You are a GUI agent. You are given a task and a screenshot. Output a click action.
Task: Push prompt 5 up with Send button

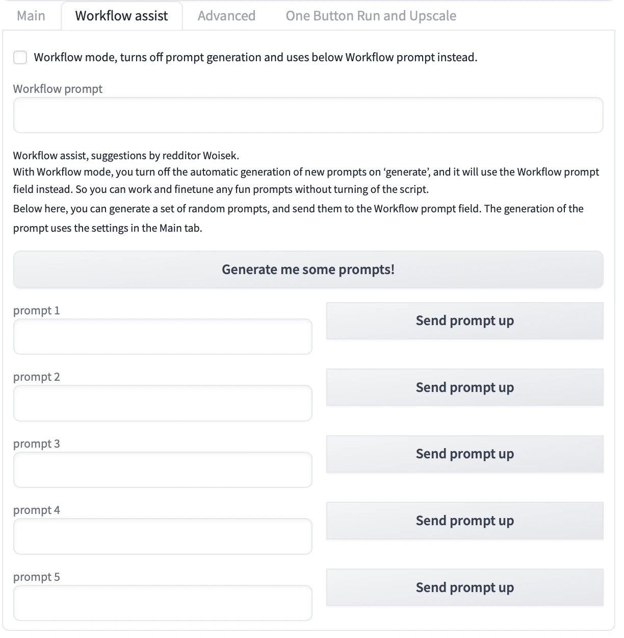pos(464,587)
